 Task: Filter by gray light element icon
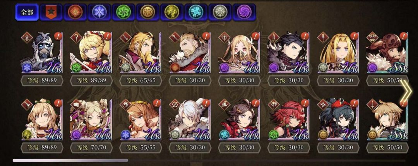click(x=220, y=12)
